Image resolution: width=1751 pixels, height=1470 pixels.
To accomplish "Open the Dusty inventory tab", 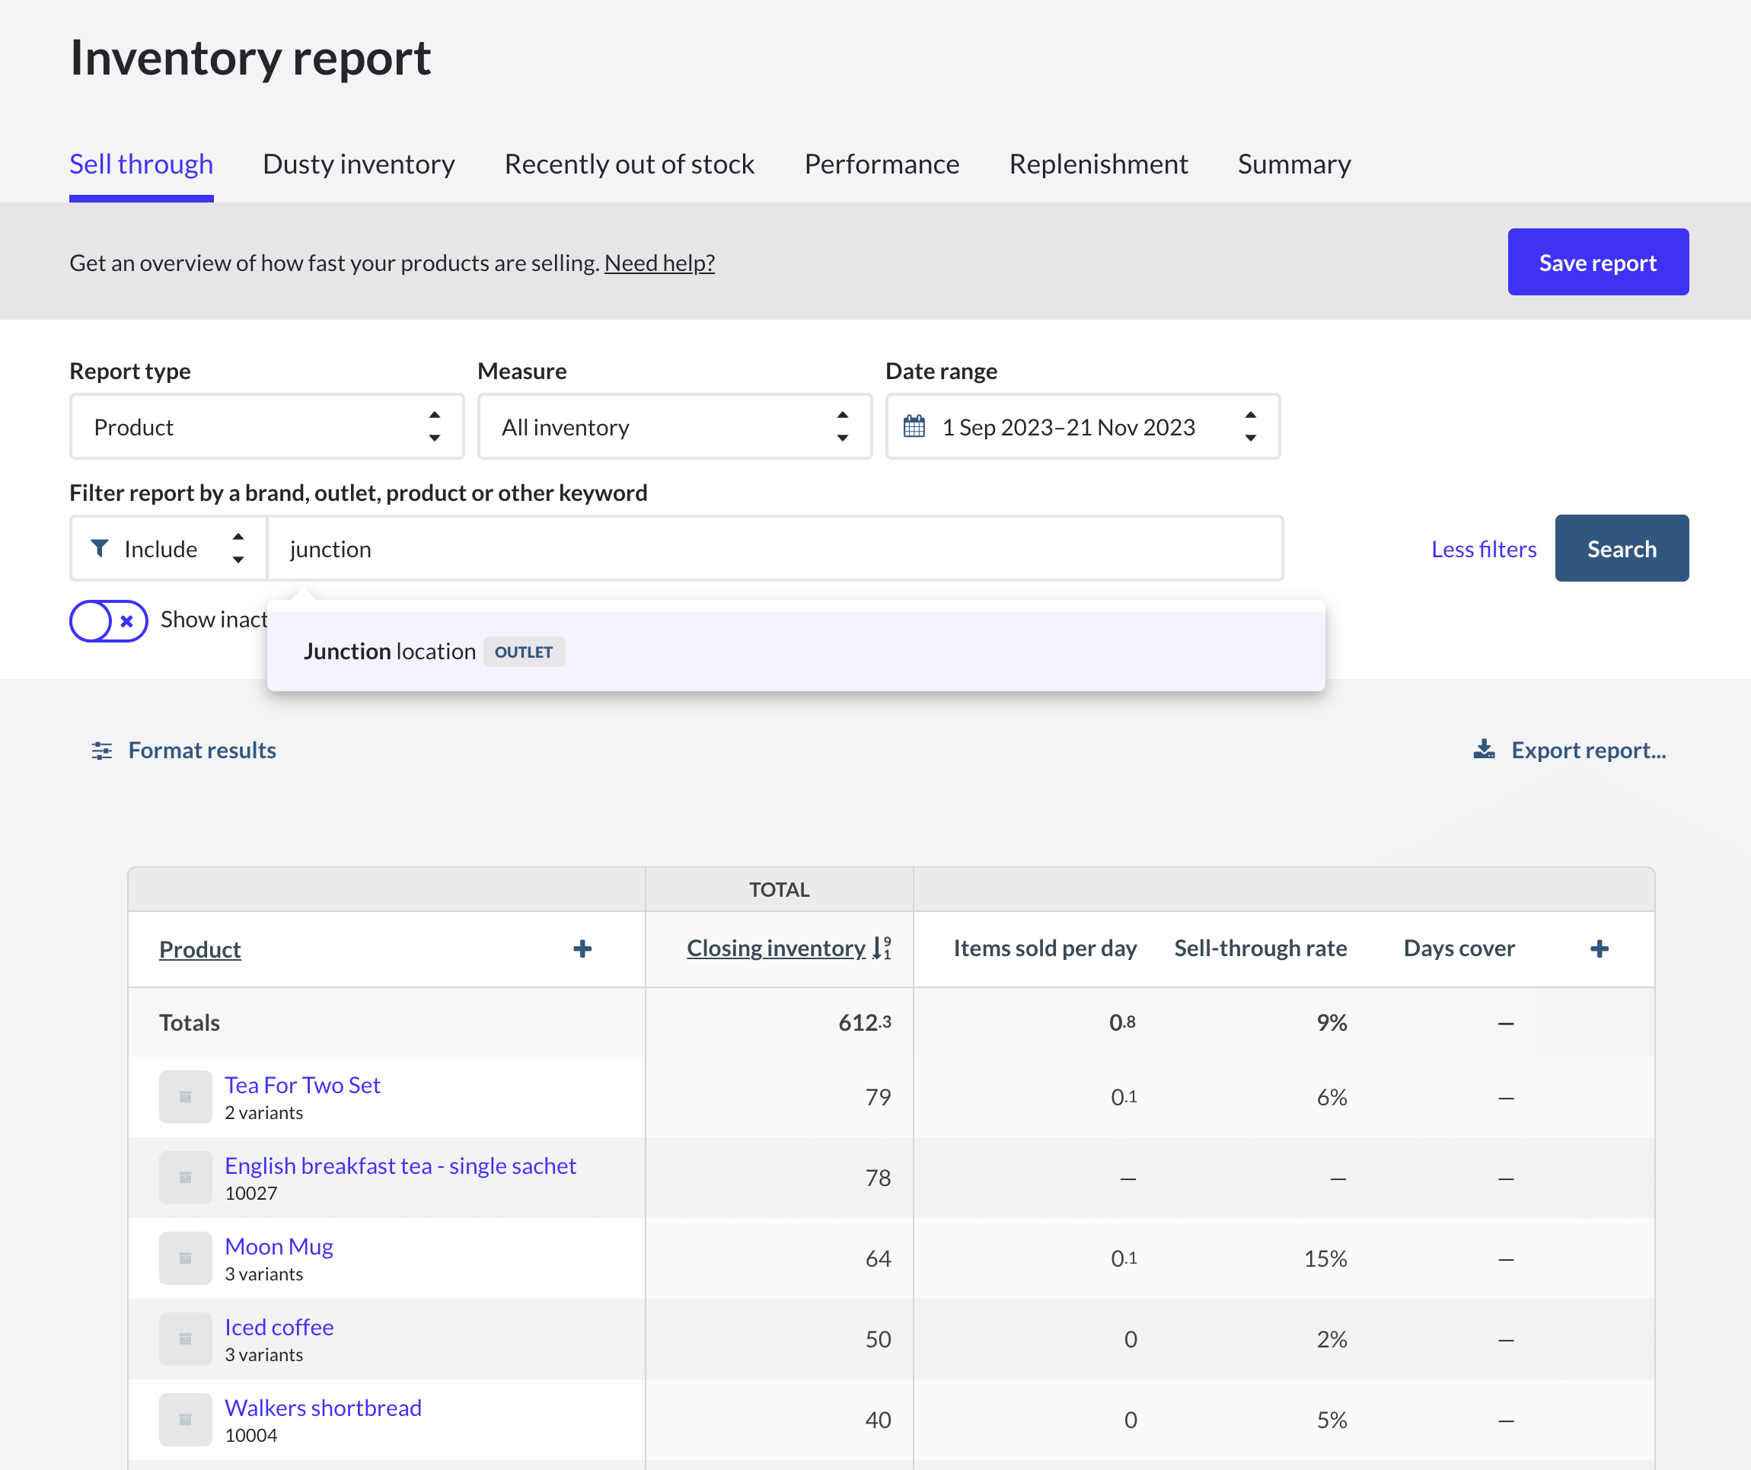I will [x=359, y=164].
